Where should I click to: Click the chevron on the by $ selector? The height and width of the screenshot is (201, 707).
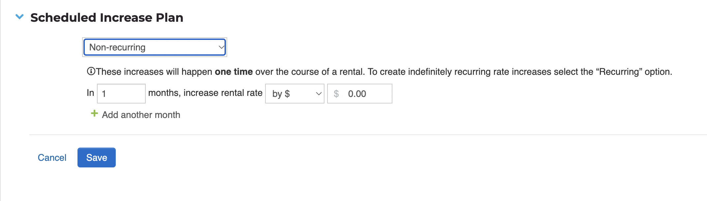(x=319, y=94)
